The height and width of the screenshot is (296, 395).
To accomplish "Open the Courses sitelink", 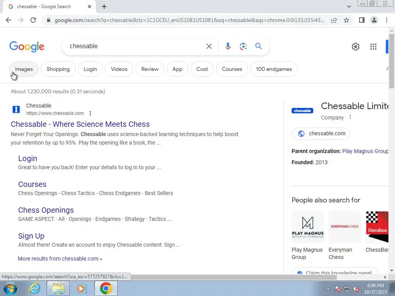I will [x=32, y=184].
